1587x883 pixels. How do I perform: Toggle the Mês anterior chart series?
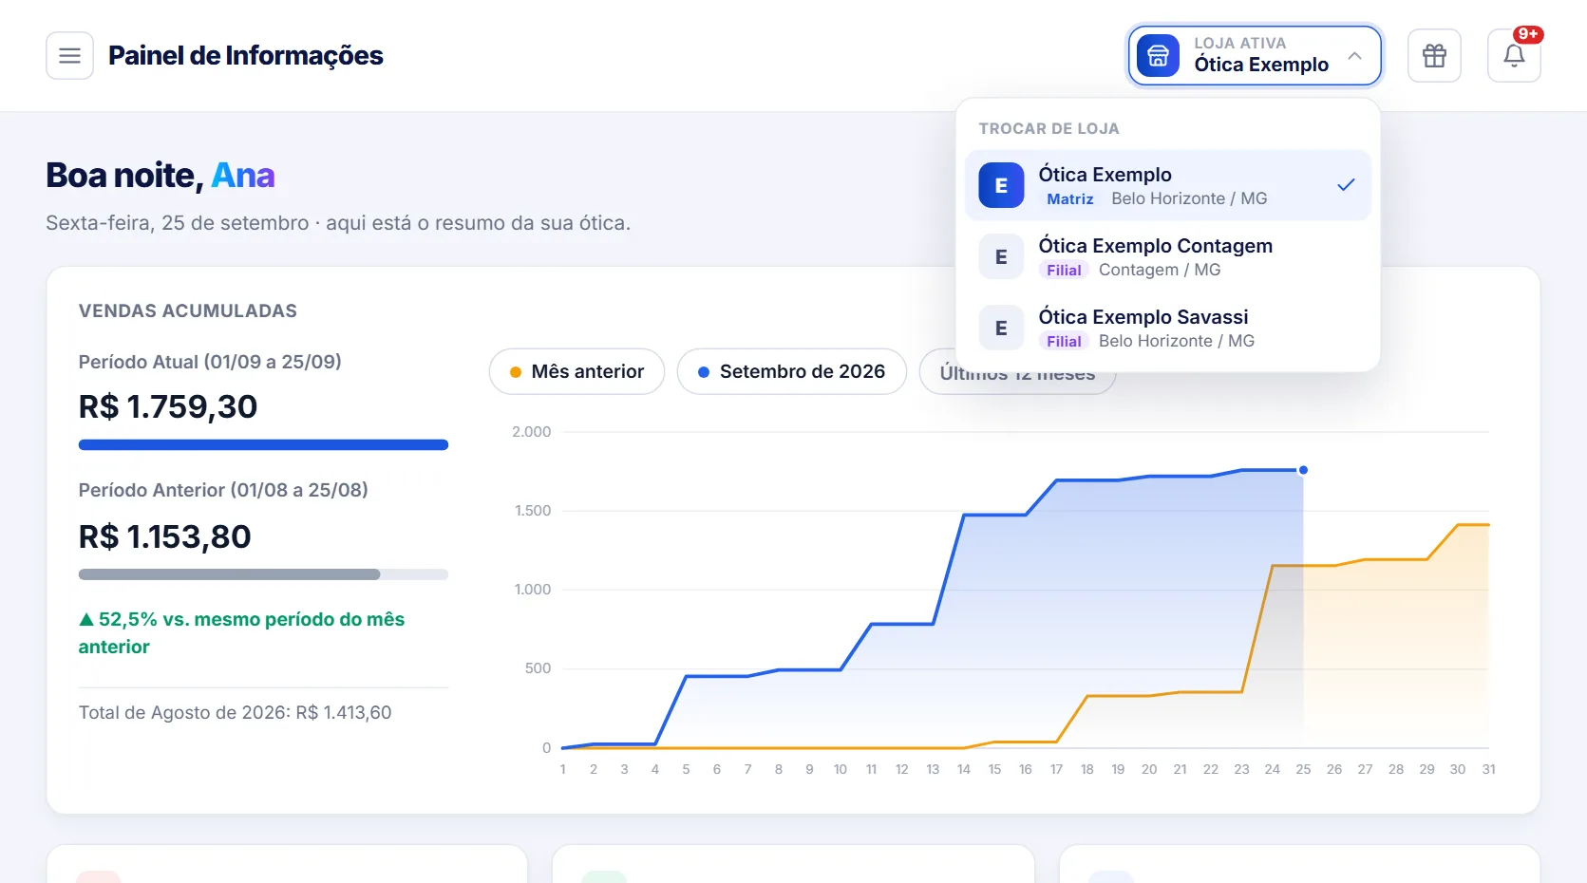pyautogui.click(x=576, y=371)
